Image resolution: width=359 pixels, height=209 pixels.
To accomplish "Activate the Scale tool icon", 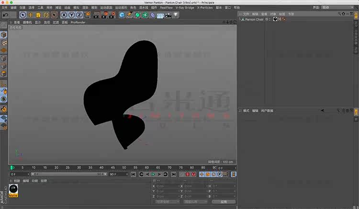I will click(x=38, y=15).
